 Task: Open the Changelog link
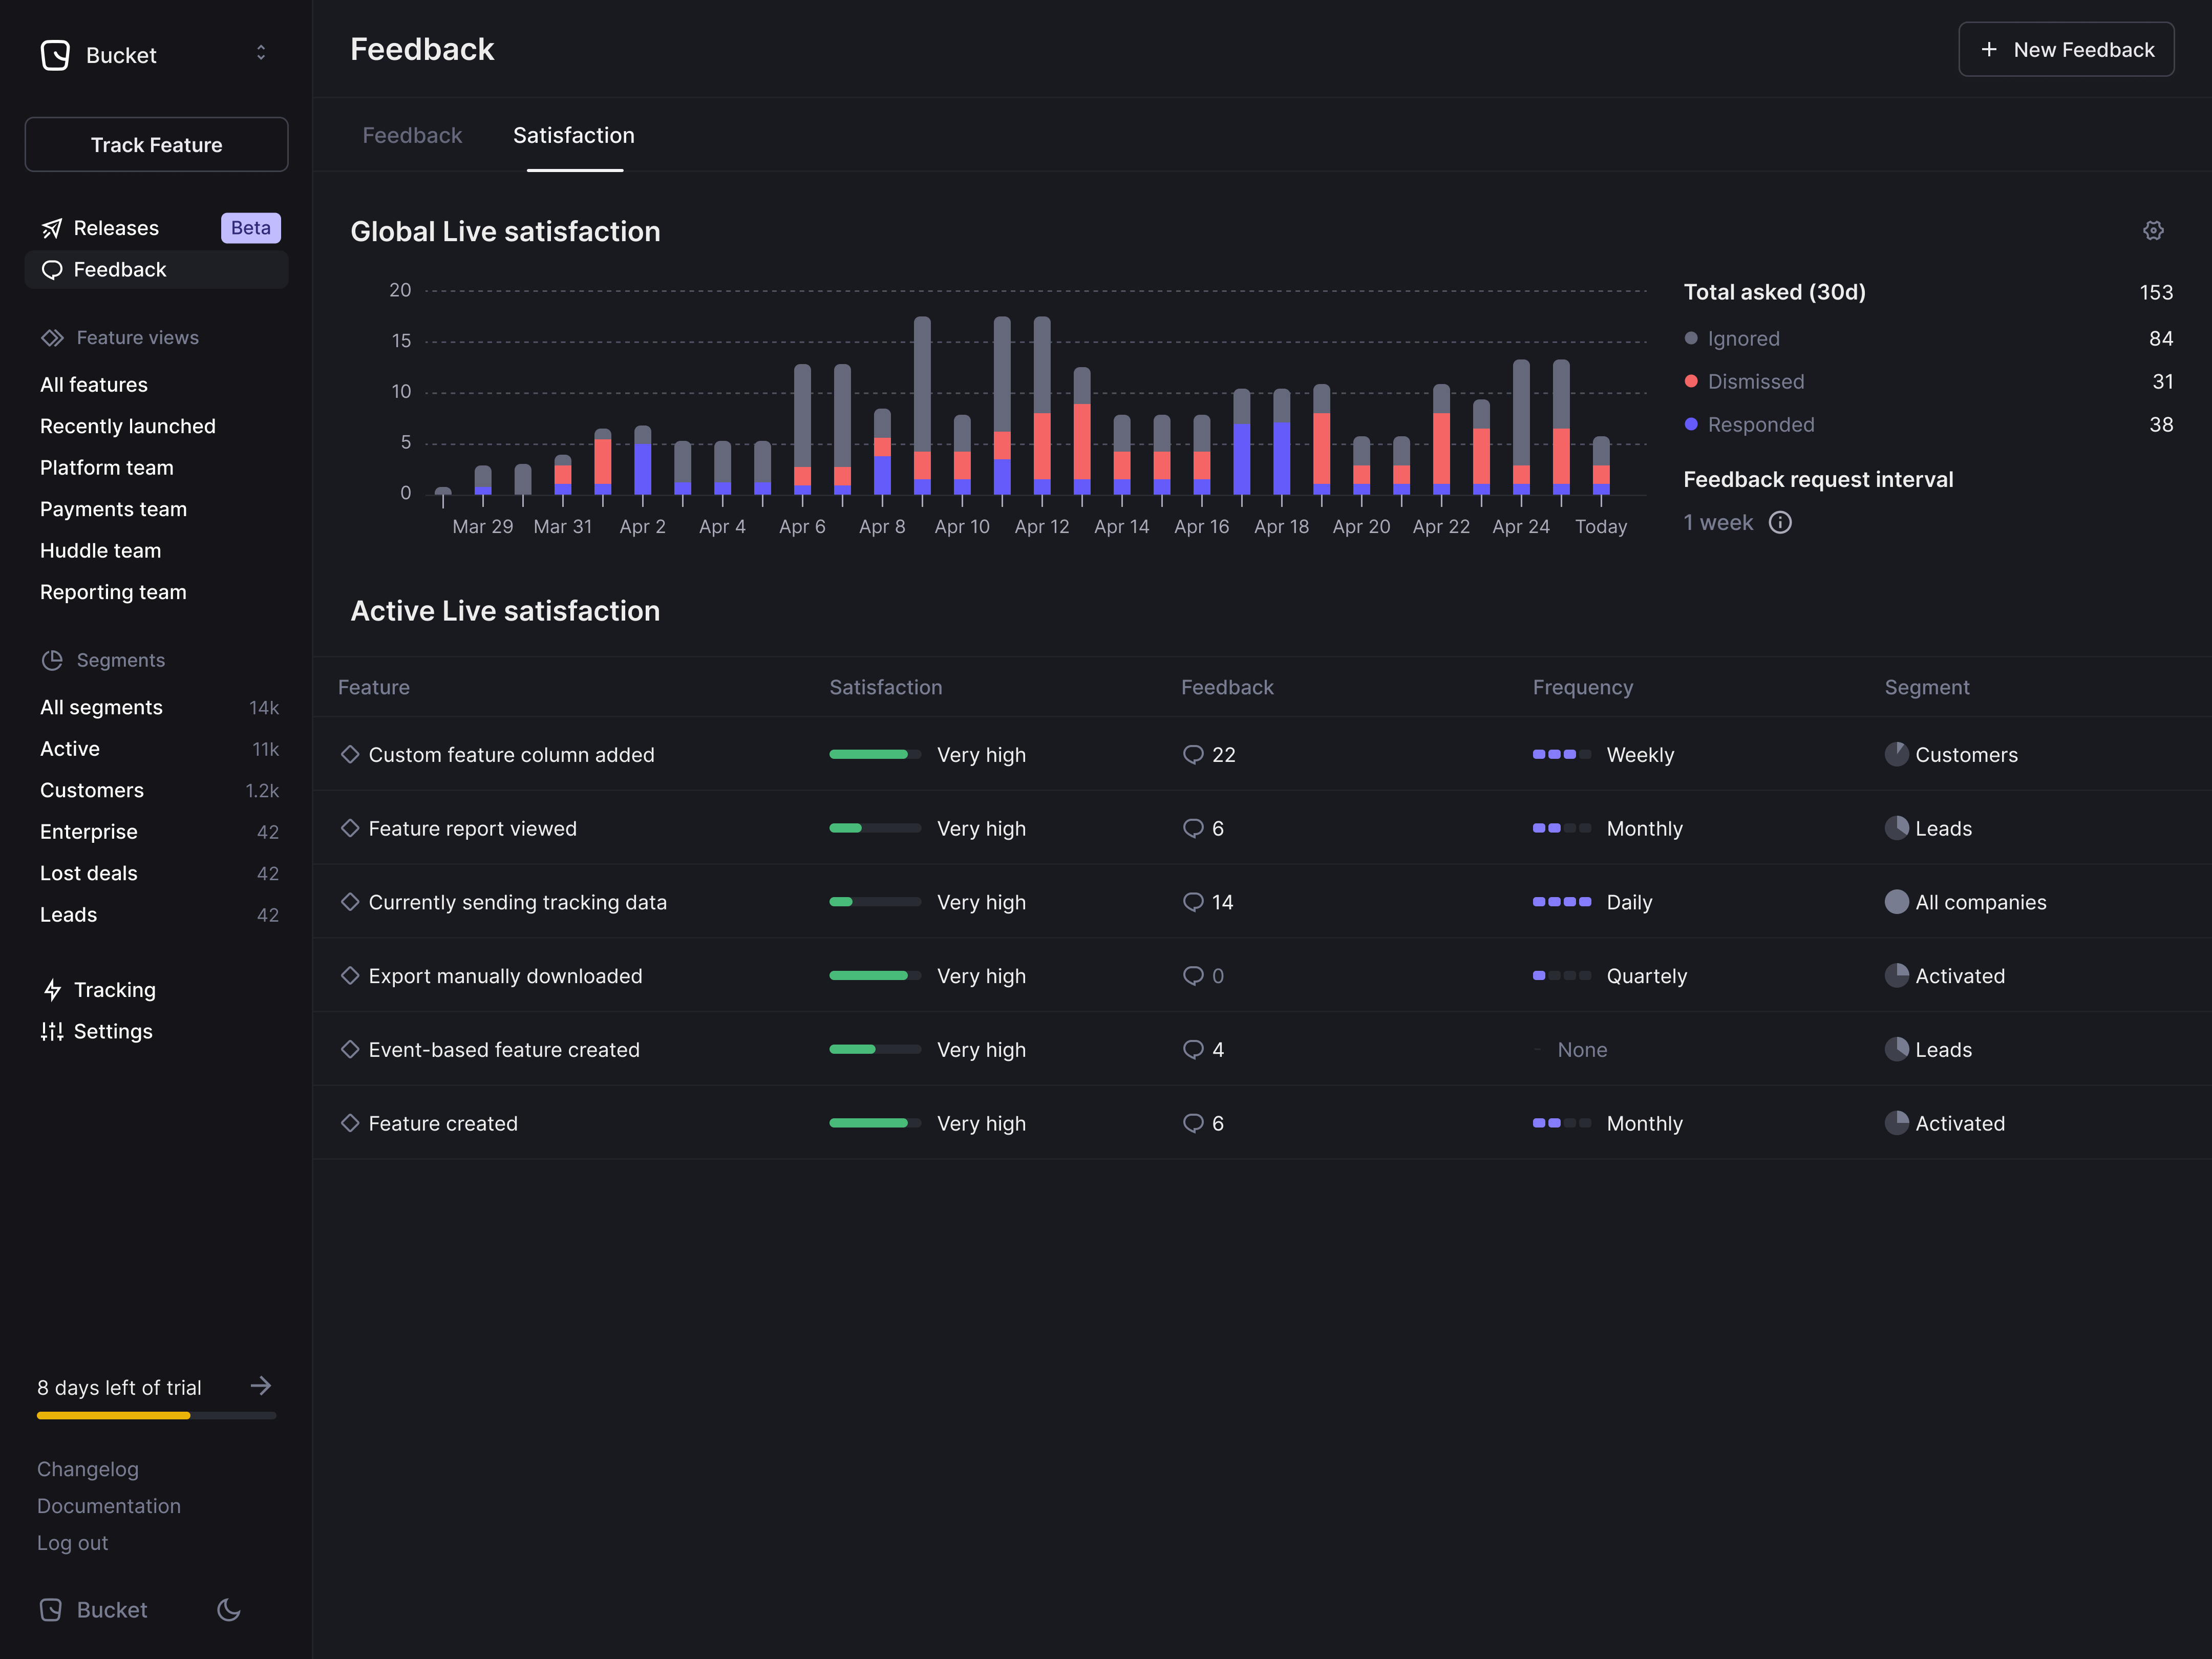coord(88,1469)
